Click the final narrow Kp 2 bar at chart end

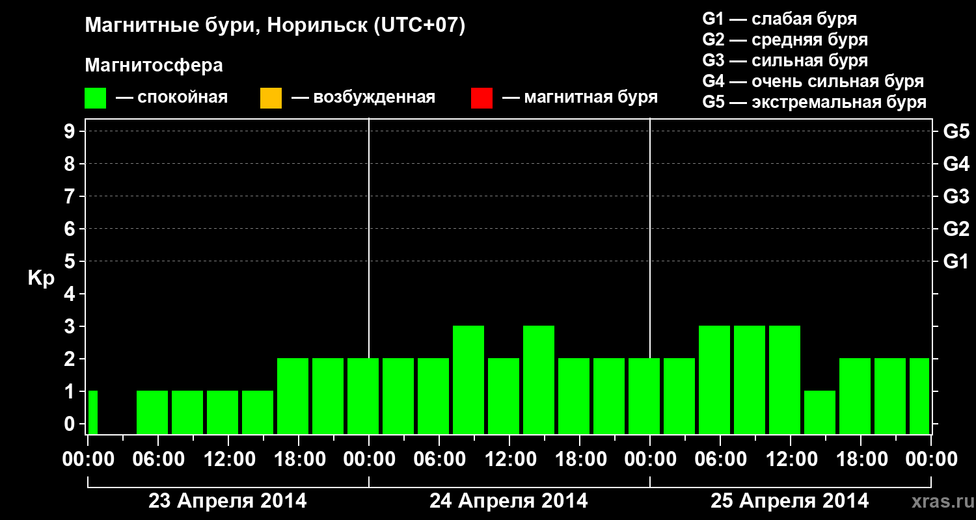pyautogui.click(x=919, y=396)
